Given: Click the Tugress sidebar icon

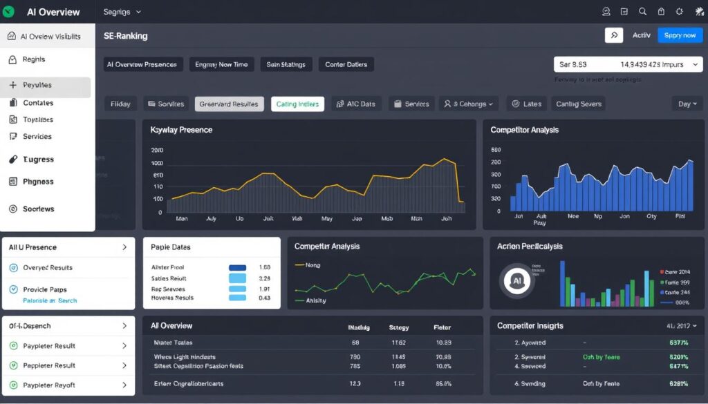Looking at the screenshot, I should 13,159.
